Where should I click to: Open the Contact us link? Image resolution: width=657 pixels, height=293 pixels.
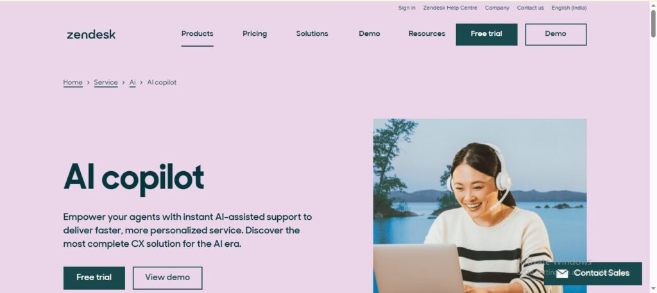pos(530,8)
